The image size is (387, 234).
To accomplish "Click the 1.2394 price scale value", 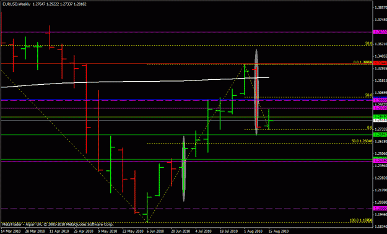I will 381,166.
